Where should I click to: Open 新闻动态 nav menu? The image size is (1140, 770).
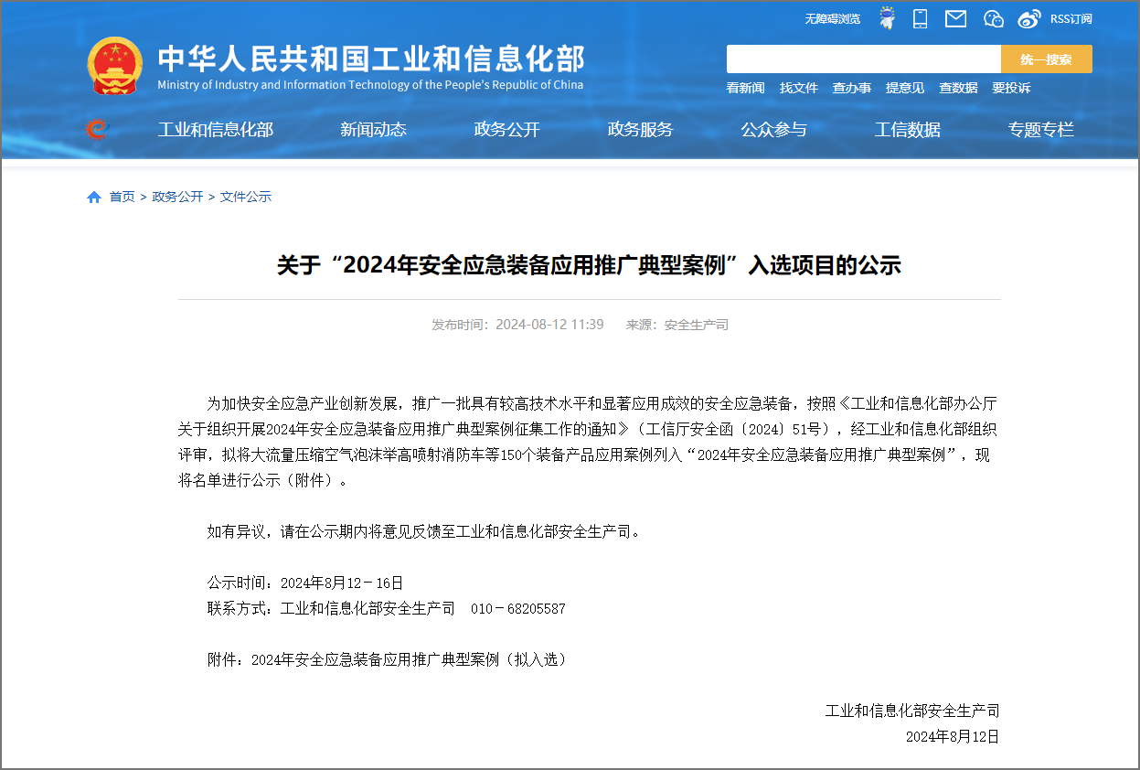(x=373, y=130)
